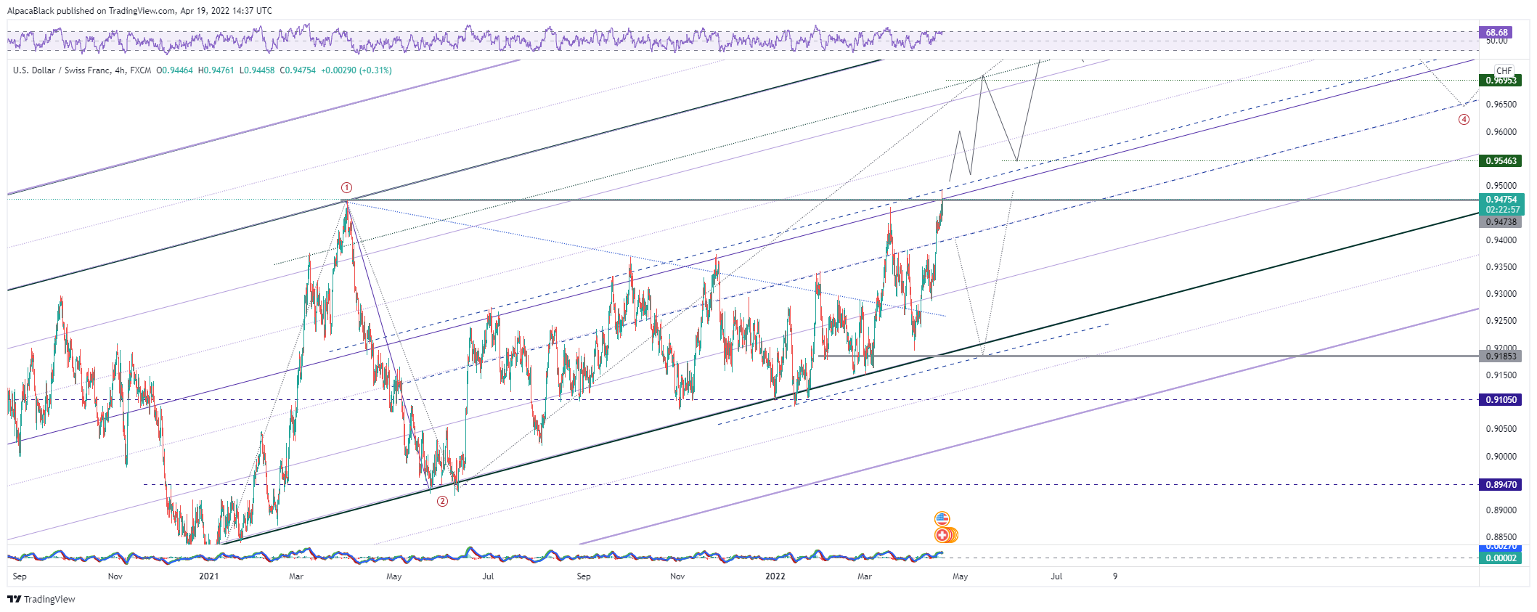Click the L0.94458 low value in legend
The image size is (1537, 612).
point(257,70)
